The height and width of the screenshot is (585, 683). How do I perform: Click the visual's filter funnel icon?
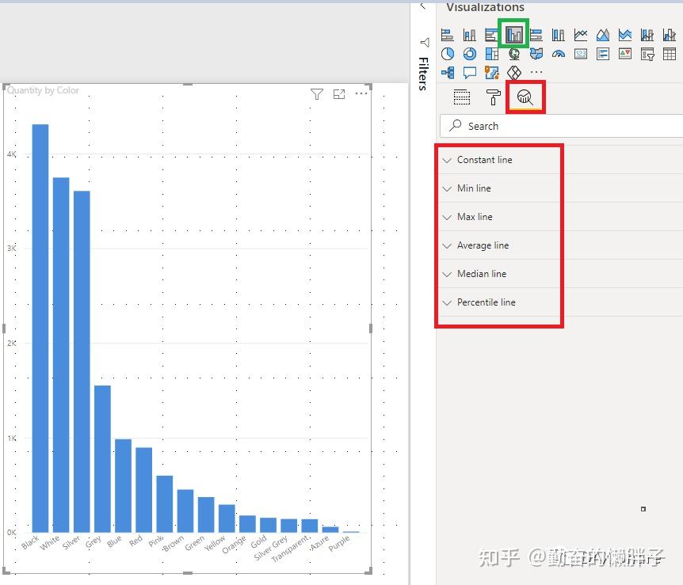click(x=317, y=93)
